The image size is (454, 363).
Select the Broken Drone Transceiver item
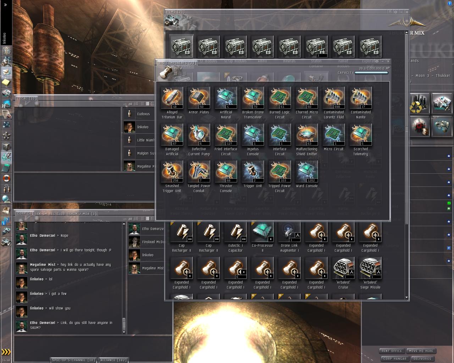[253, 103]
